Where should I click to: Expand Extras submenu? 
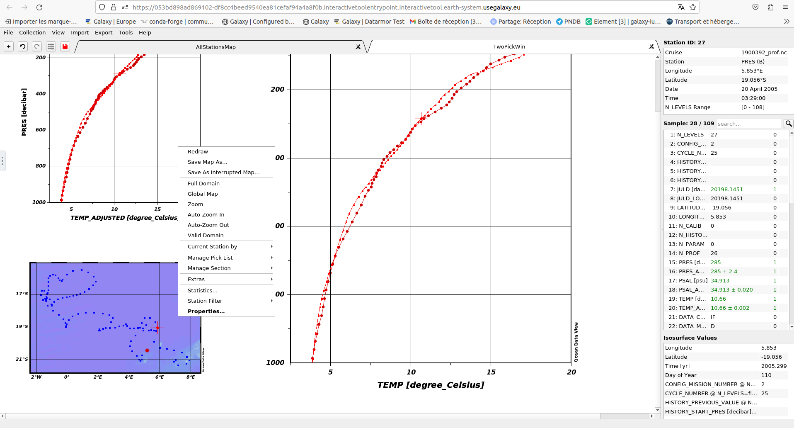click(226, 280)
